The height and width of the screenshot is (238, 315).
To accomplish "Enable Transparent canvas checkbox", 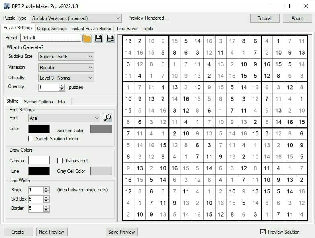I will (60, 161).
